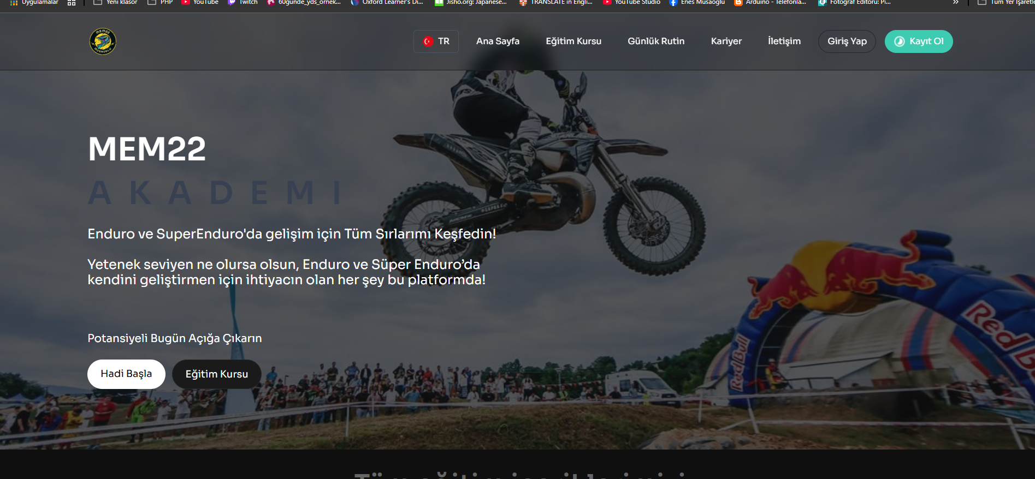Click the dark Eğitim Kursu hero button

[x=217, y=374]
